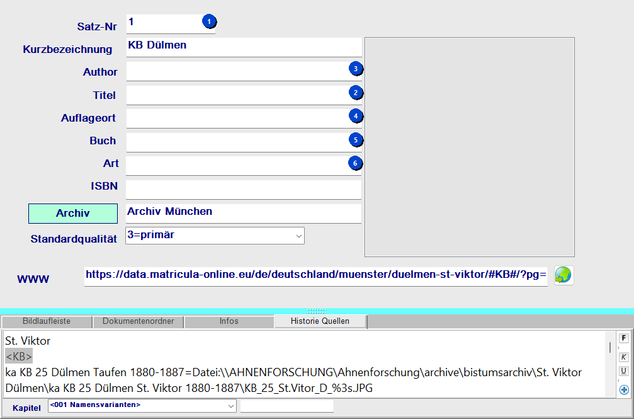Click the blue badge 5 in Buch field
Screen dimensions: 634x419
[356, 140]
